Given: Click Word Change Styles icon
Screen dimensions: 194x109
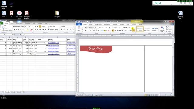Looking at the screenshot, I should point(162,29).
